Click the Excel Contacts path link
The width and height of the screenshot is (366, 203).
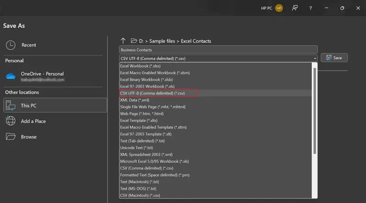[196, 41]
